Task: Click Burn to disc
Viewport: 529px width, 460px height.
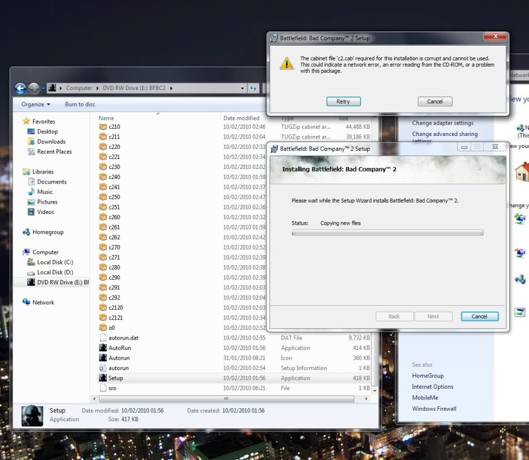Action: click(80, 104)
